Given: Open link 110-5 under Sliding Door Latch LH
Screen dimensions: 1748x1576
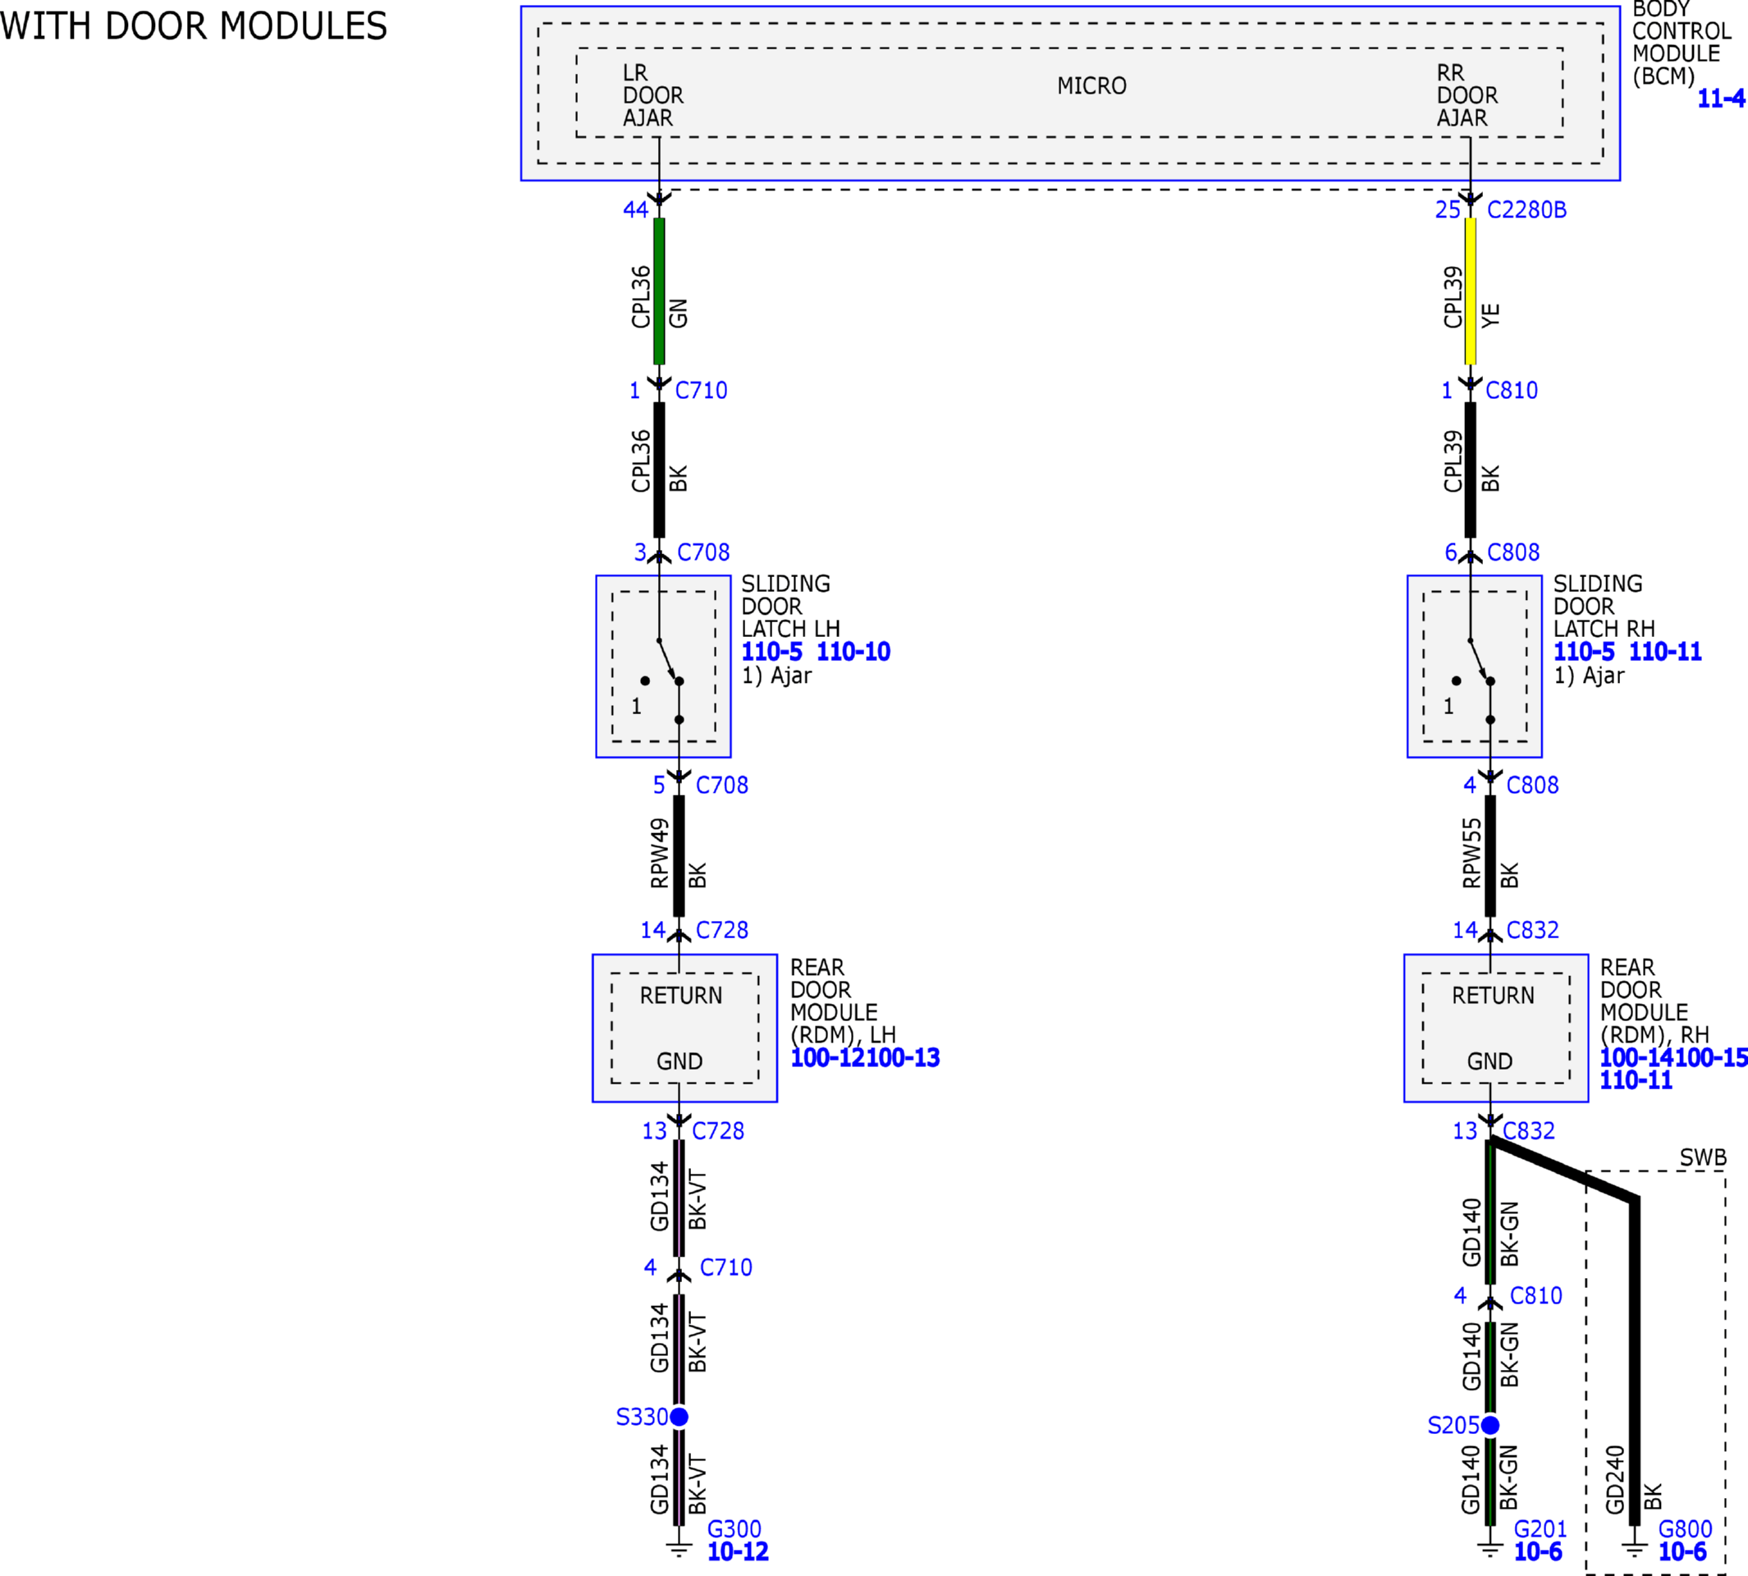Looking at the screenshot, I should [771, 651].
